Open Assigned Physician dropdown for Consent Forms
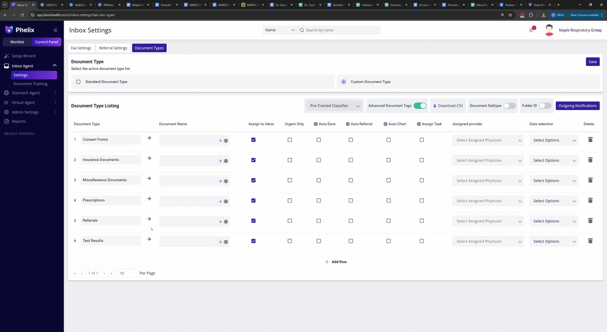607x332 pixels. click(488, 140)
